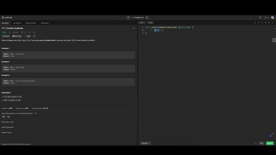The image size is (276, 155).
Task: Go to the previous problem arrow
Action: 129,18
